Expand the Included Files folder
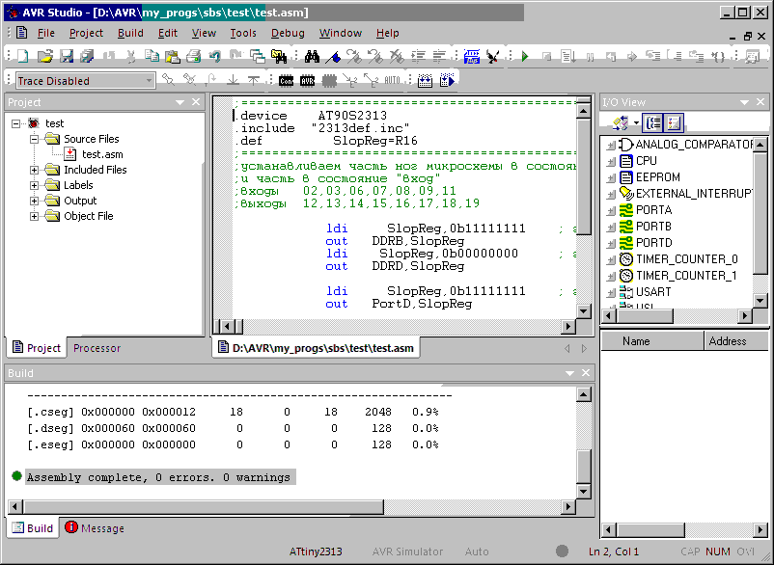The image size is (774, 565). coord(34,170)
